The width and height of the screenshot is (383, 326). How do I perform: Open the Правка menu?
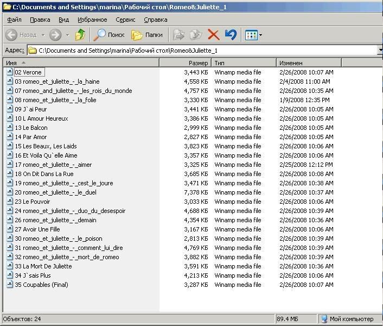40,20
